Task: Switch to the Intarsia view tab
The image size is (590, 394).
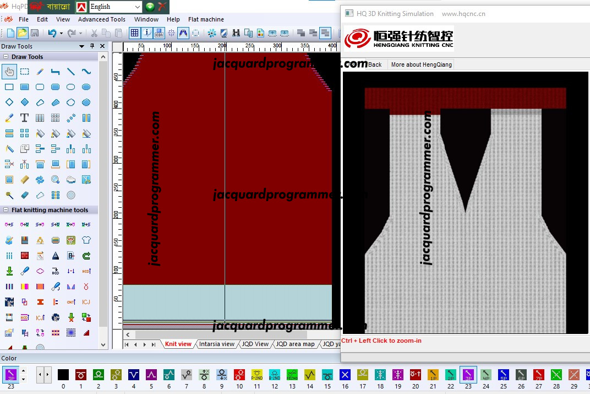Action: click(x=217, y=344)
